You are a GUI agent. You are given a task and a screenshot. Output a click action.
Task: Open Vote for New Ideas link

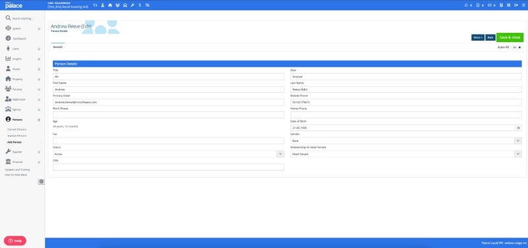[16, 175]
